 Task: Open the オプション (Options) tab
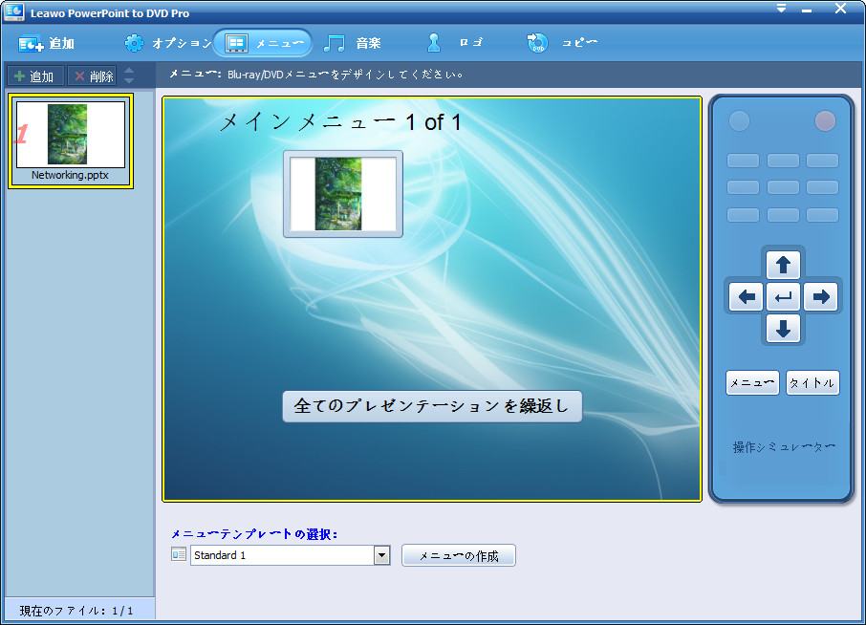(167, 43)
